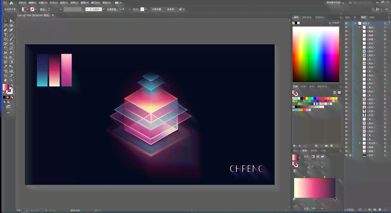This screenshot has height=213, width=391.
Task: Toggle visibility of the <剪切组> sublayer
Action: pos(346,143)
